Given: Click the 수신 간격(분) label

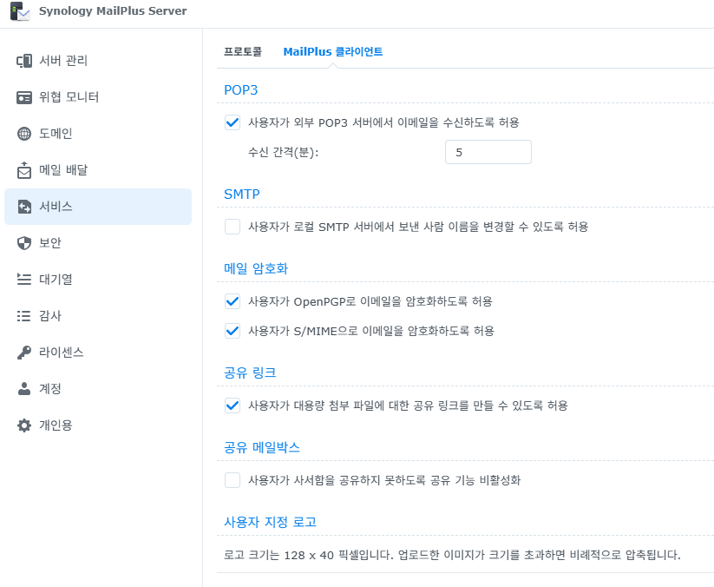Looking at the screenshot, I should point(283,152).
